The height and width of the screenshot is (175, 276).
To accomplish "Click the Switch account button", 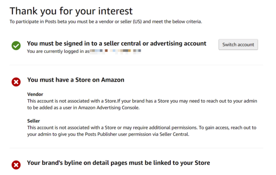I will 238,45.
